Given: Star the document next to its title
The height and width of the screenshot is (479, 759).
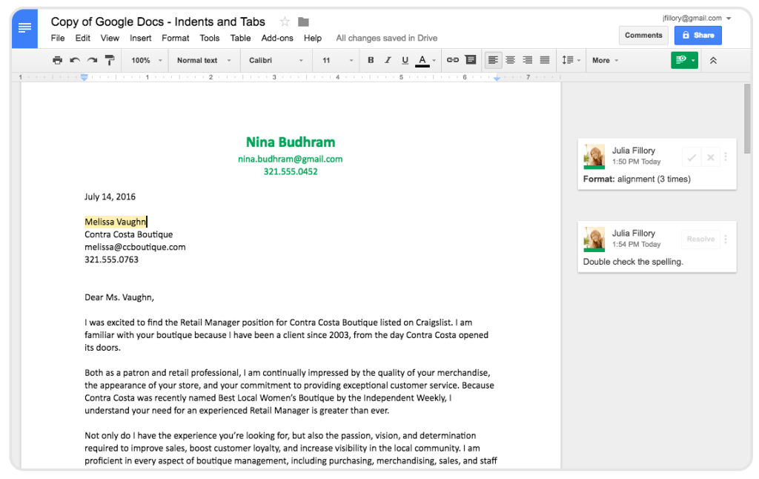Looking at the screenshot, I should coord(284,22).
